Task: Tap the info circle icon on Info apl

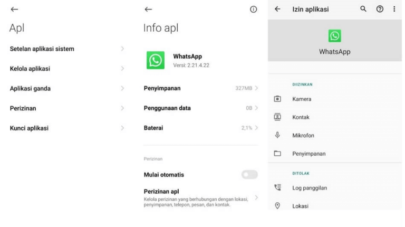Action: tap(253, 10)
